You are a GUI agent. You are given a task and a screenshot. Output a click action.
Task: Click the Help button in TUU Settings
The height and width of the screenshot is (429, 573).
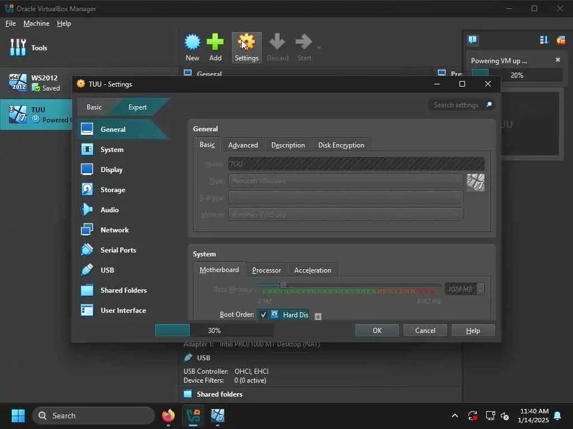tap(473, 330)
